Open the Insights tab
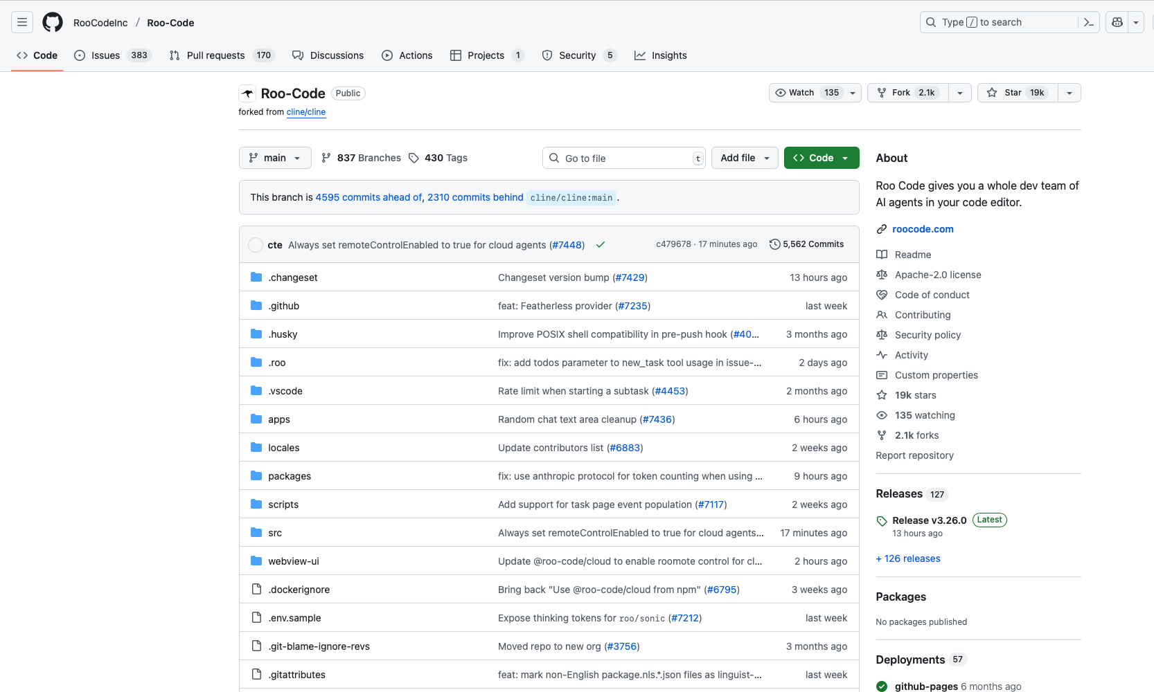This screenshot has width=1154, height=692. pos(661,55)
